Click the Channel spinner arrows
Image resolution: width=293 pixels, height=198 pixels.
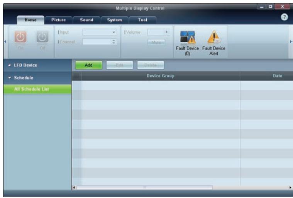pyautogui.click(x=113, y=42)
